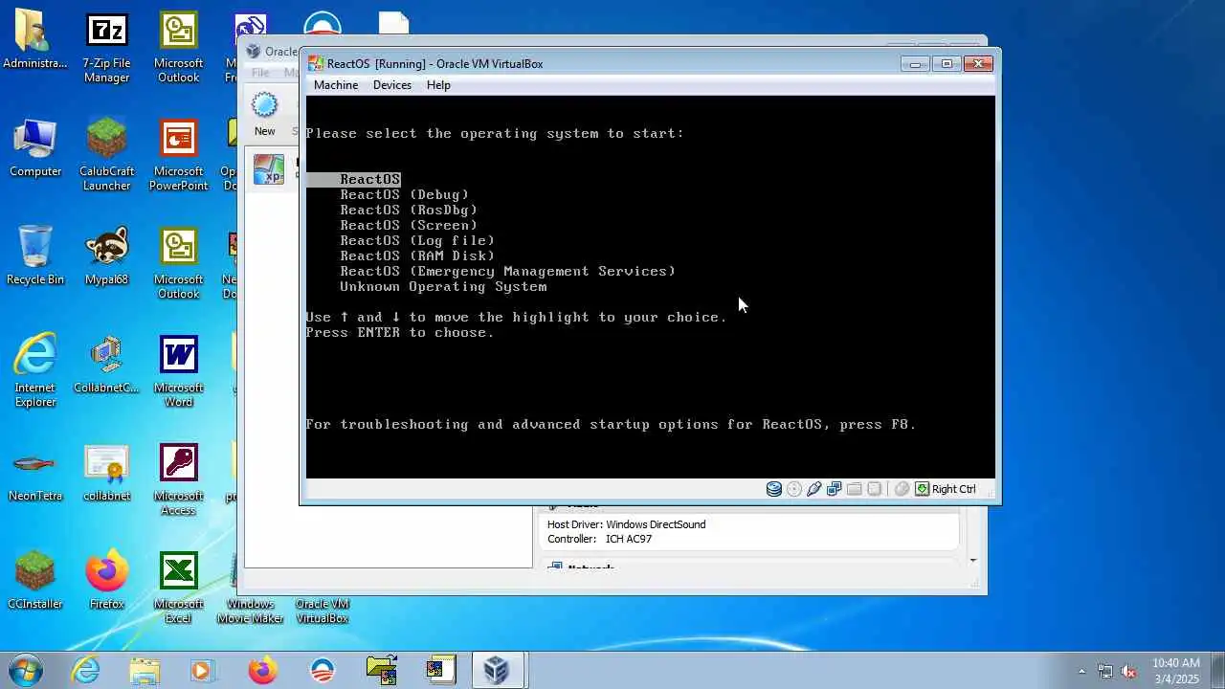Click the shared folders indicator in the VM status bar
Viewport: 1225px width, 689px height.
(855, 489)
